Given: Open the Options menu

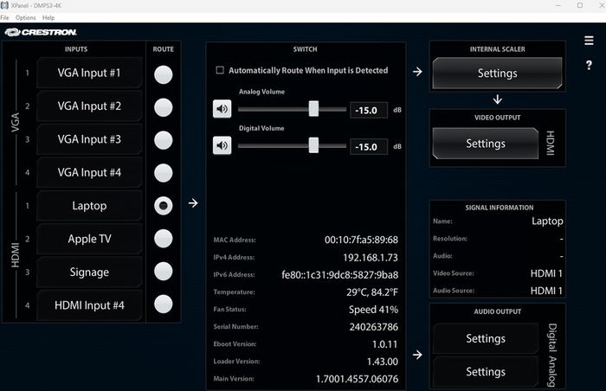Looking at the screenshot, I should pos(25,18).
